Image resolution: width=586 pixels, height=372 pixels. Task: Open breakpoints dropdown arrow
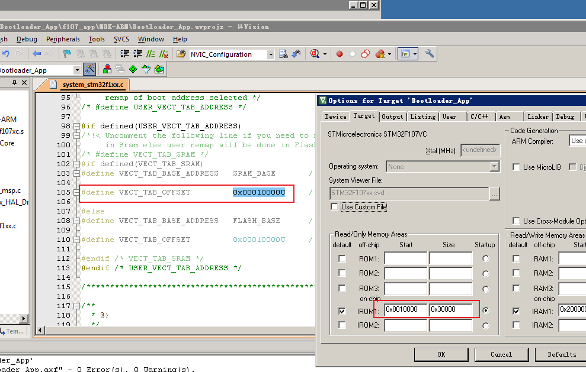coord(389,54)
